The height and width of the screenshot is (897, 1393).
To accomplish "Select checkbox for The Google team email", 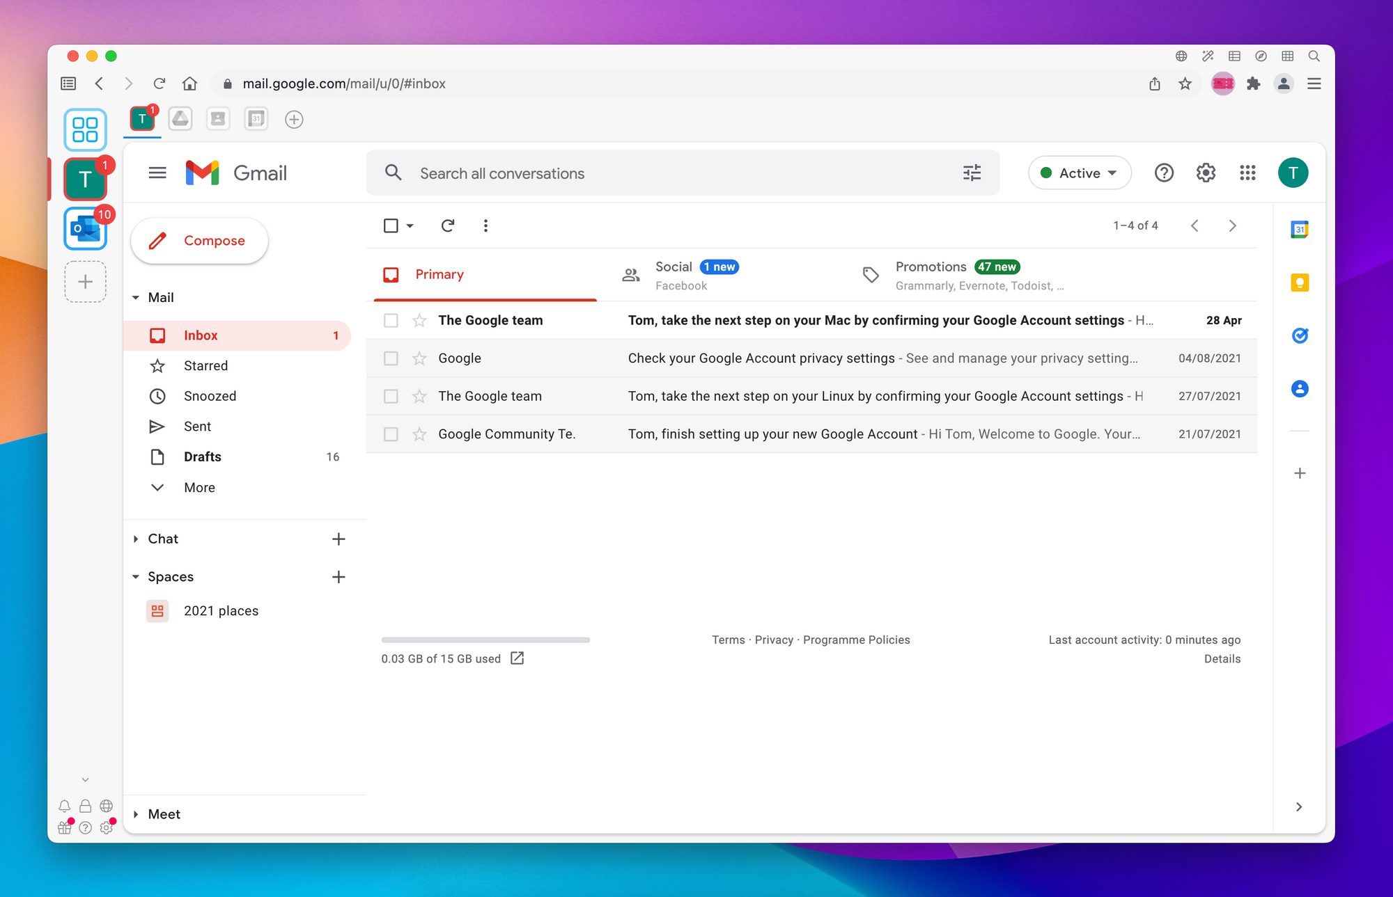I will tap(391, 321).
